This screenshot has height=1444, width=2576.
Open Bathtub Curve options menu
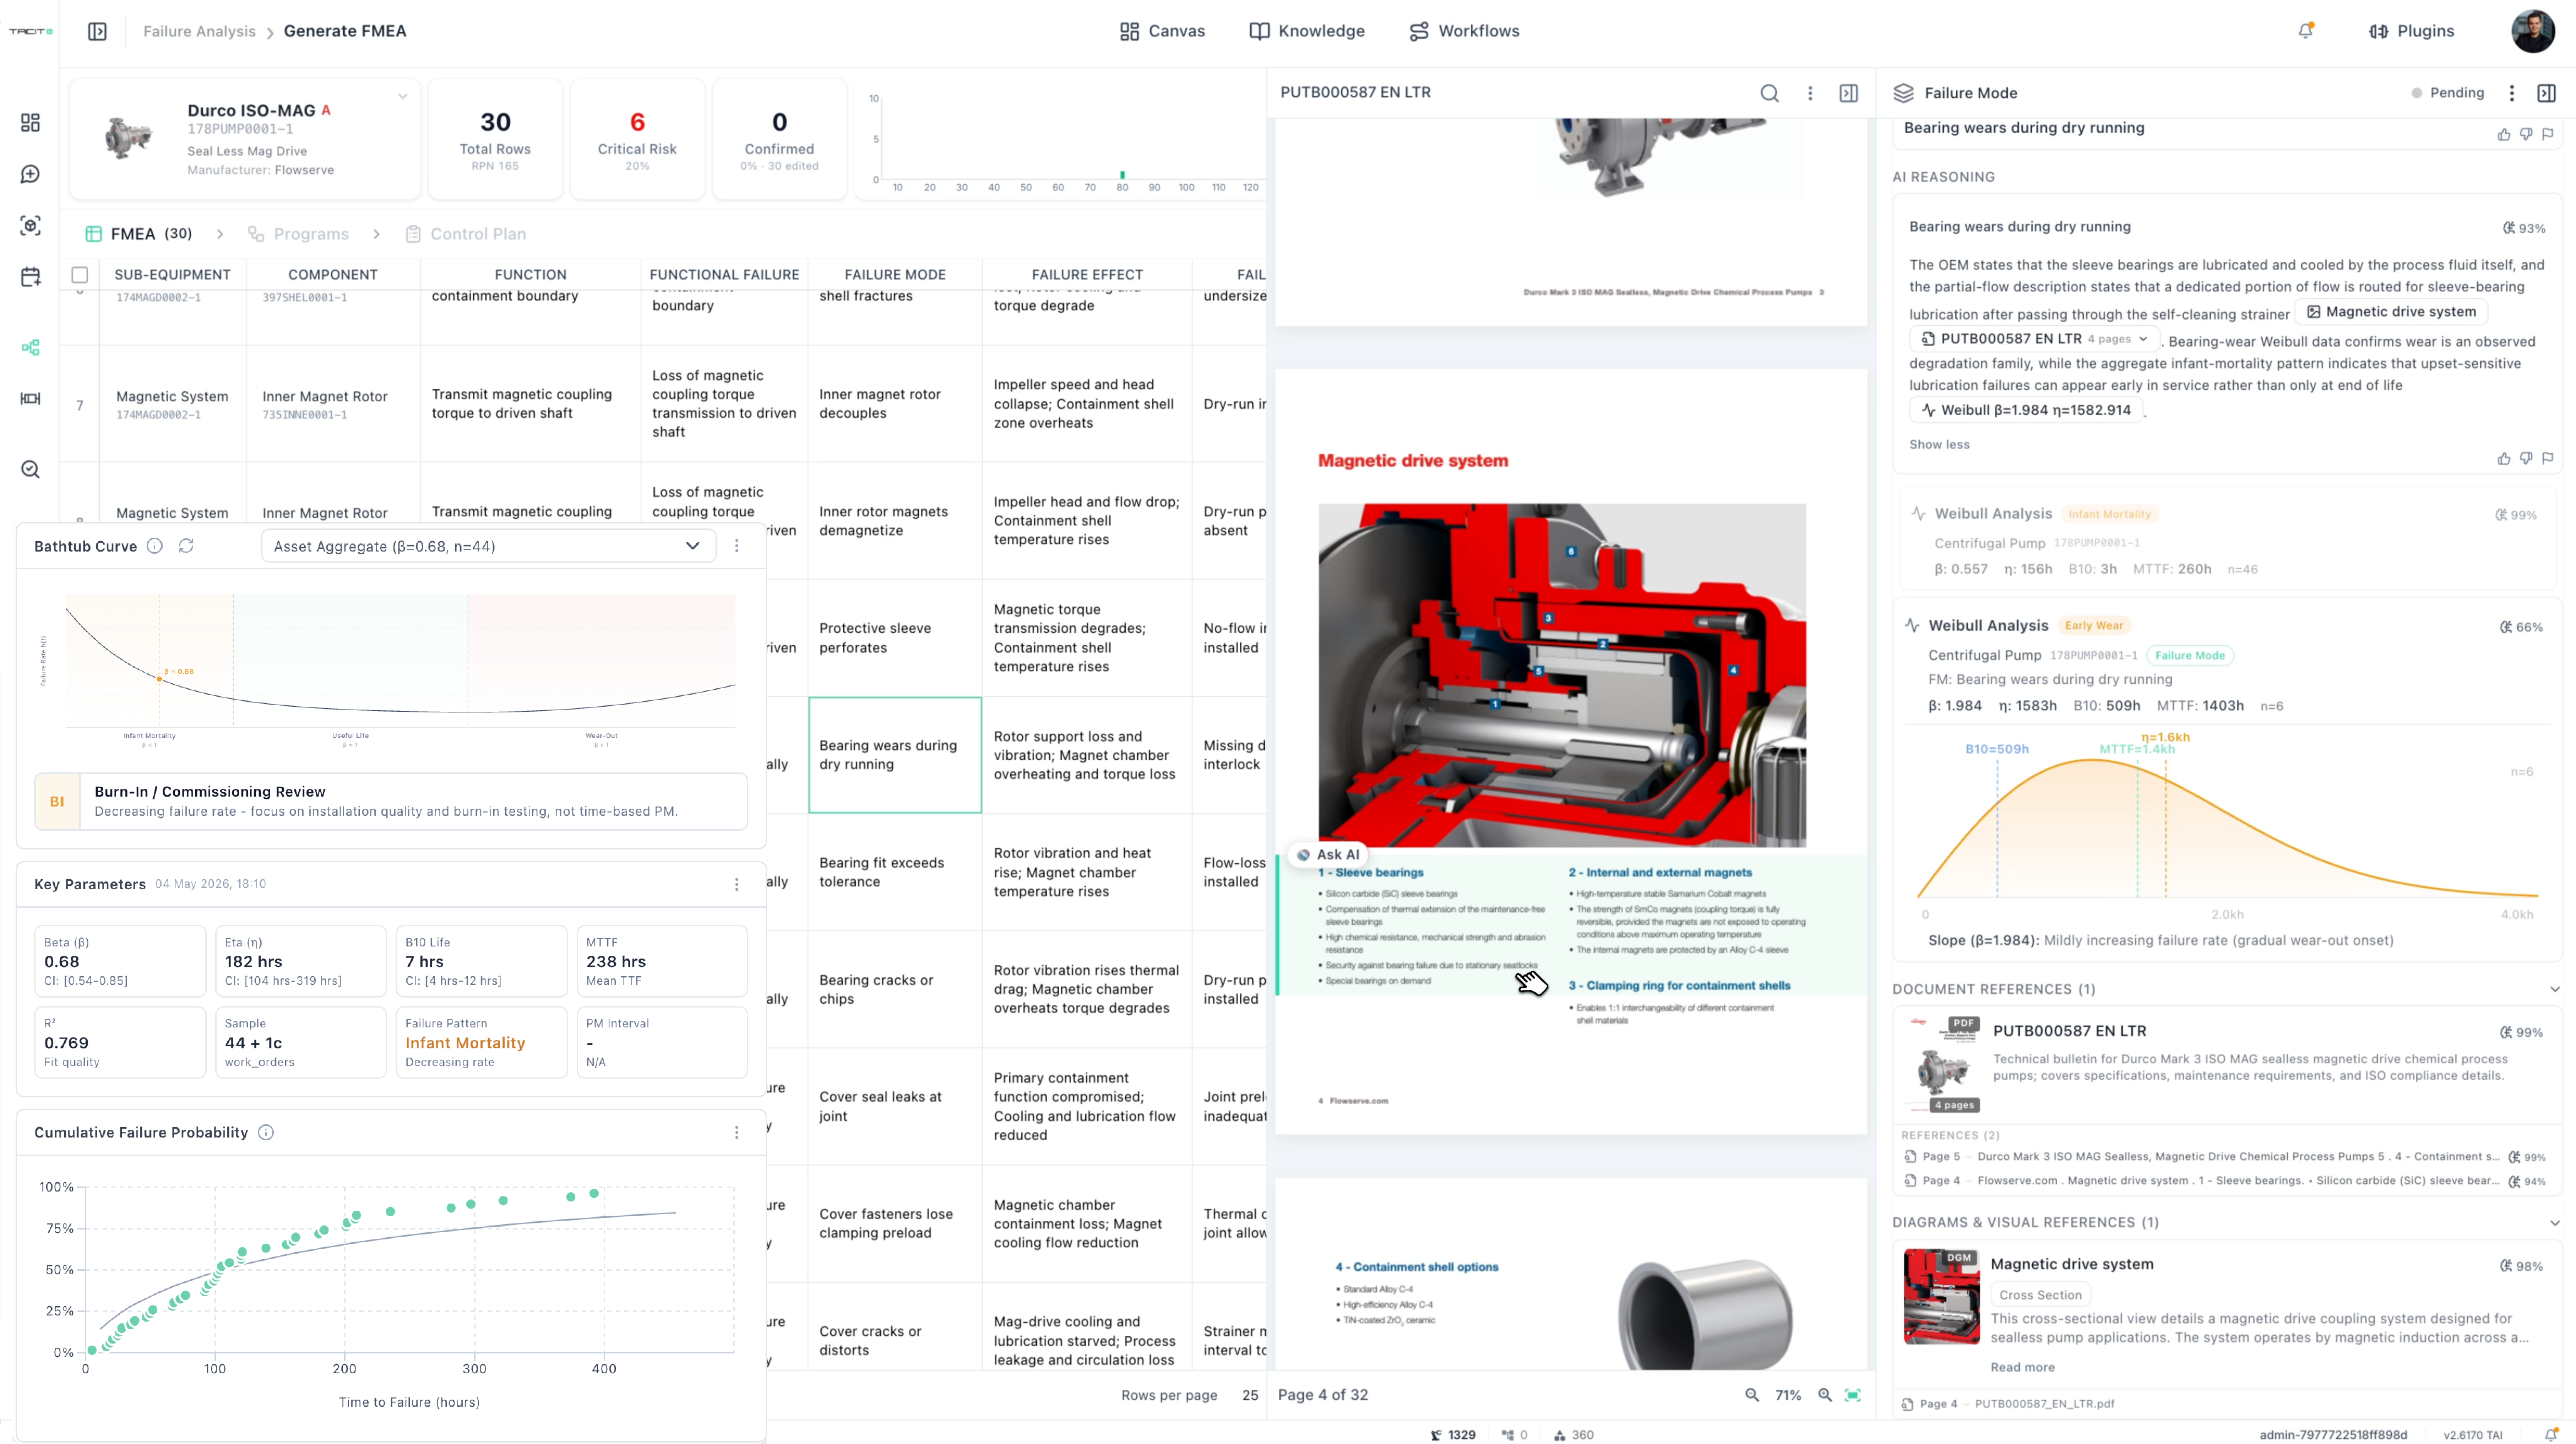click(737, 546)
